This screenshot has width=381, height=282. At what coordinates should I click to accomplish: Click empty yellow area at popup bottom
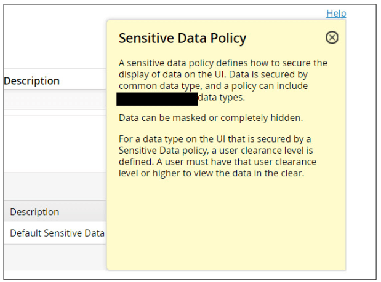click(x=225, y=233)
